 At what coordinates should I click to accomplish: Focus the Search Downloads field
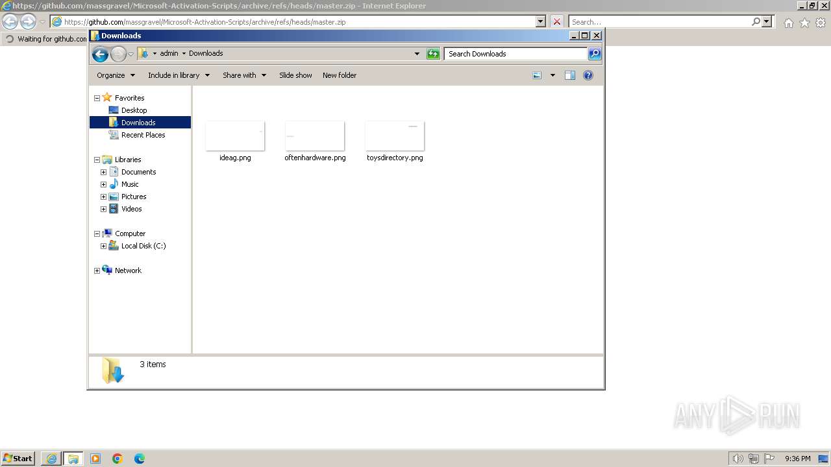click(x=516, y=54)
